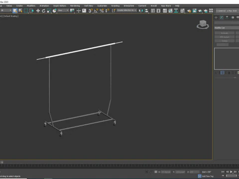The height and width of the screenshot is (179, 239).
Task: Open Select by Name tool
Action: [x=20, y=11]
